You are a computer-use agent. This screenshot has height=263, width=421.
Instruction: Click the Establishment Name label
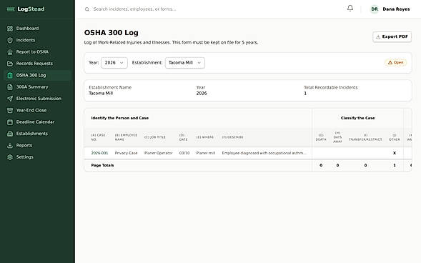pyautogui.click(x=110, y=87)
